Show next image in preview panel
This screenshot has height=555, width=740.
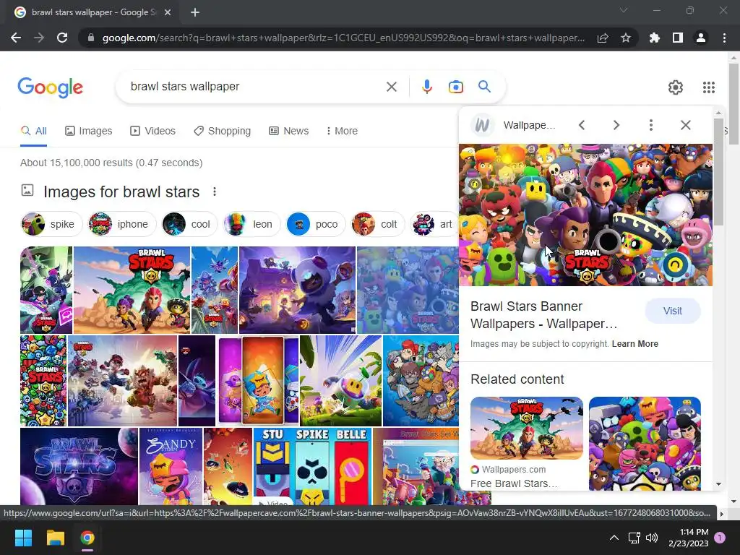(x=616, y=125)
